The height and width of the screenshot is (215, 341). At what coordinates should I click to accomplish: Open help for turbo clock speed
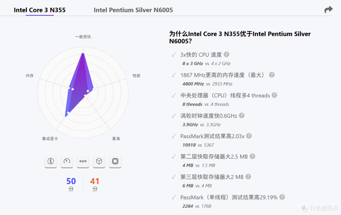(x=242, y=116)
